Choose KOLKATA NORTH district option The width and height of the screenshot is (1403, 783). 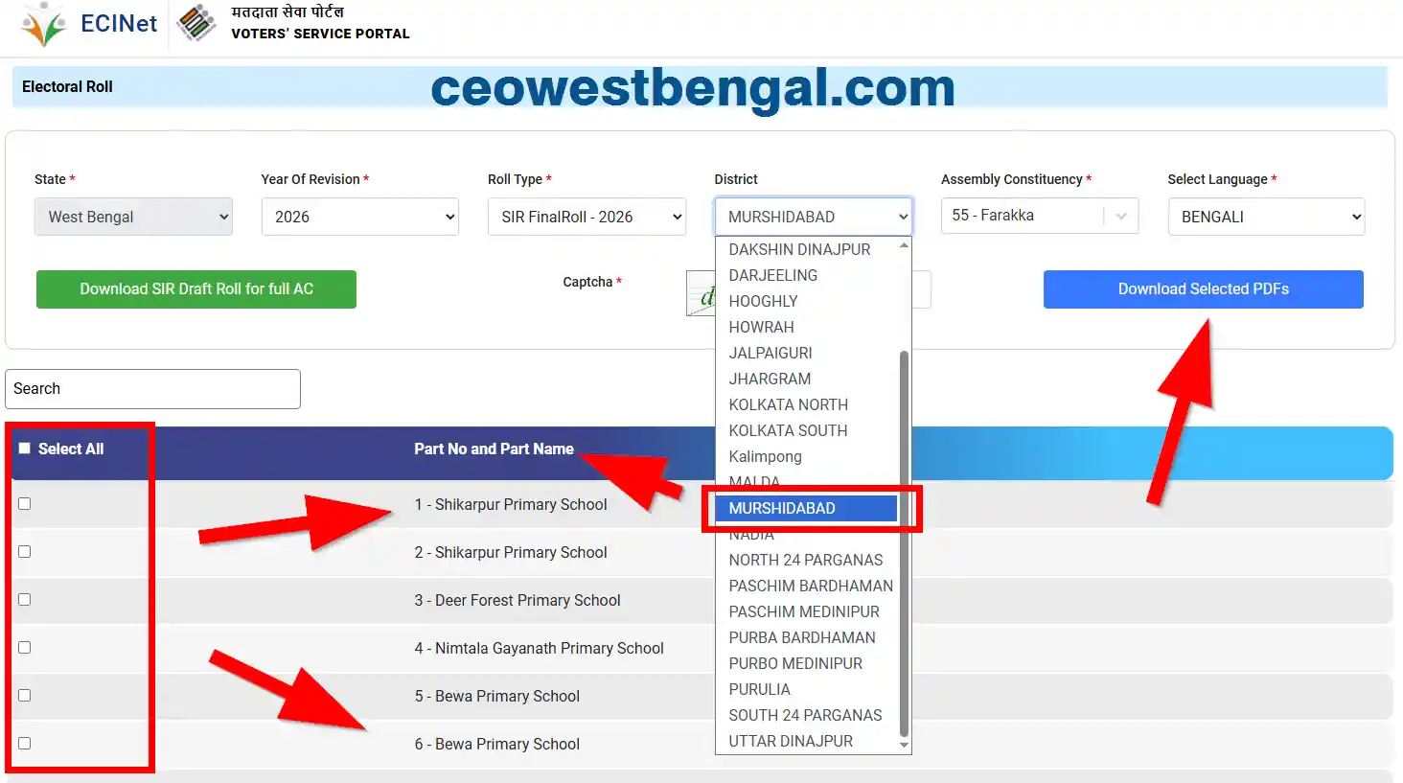(788, 404)
